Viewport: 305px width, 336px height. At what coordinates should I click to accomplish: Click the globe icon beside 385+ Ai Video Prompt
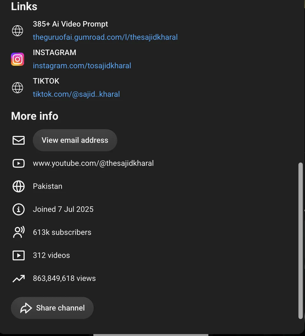[18, 31]
